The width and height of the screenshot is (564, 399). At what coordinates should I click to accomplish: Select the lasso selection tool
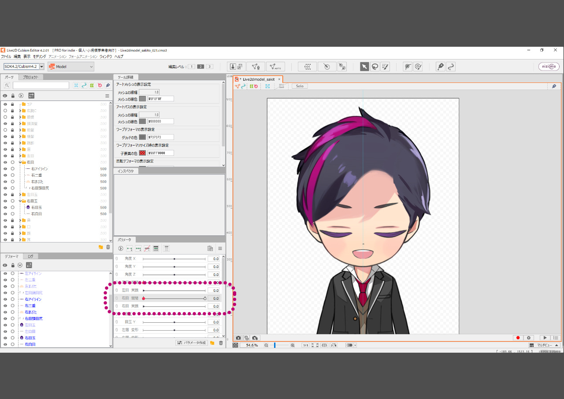point(375,67)
